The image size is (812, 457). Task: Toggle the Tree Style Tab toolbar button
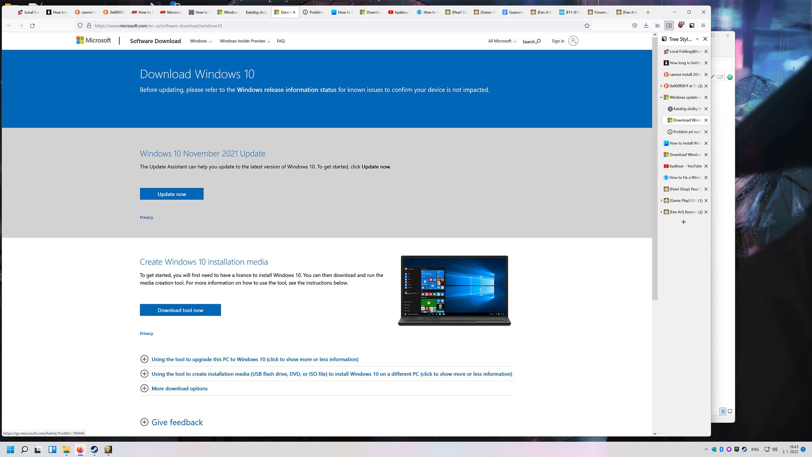[692, 26]
